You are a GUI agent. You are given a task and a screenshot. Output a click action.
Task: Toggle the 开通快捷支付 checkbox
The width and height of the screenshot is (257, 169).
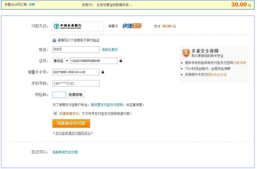click(55, 114)
